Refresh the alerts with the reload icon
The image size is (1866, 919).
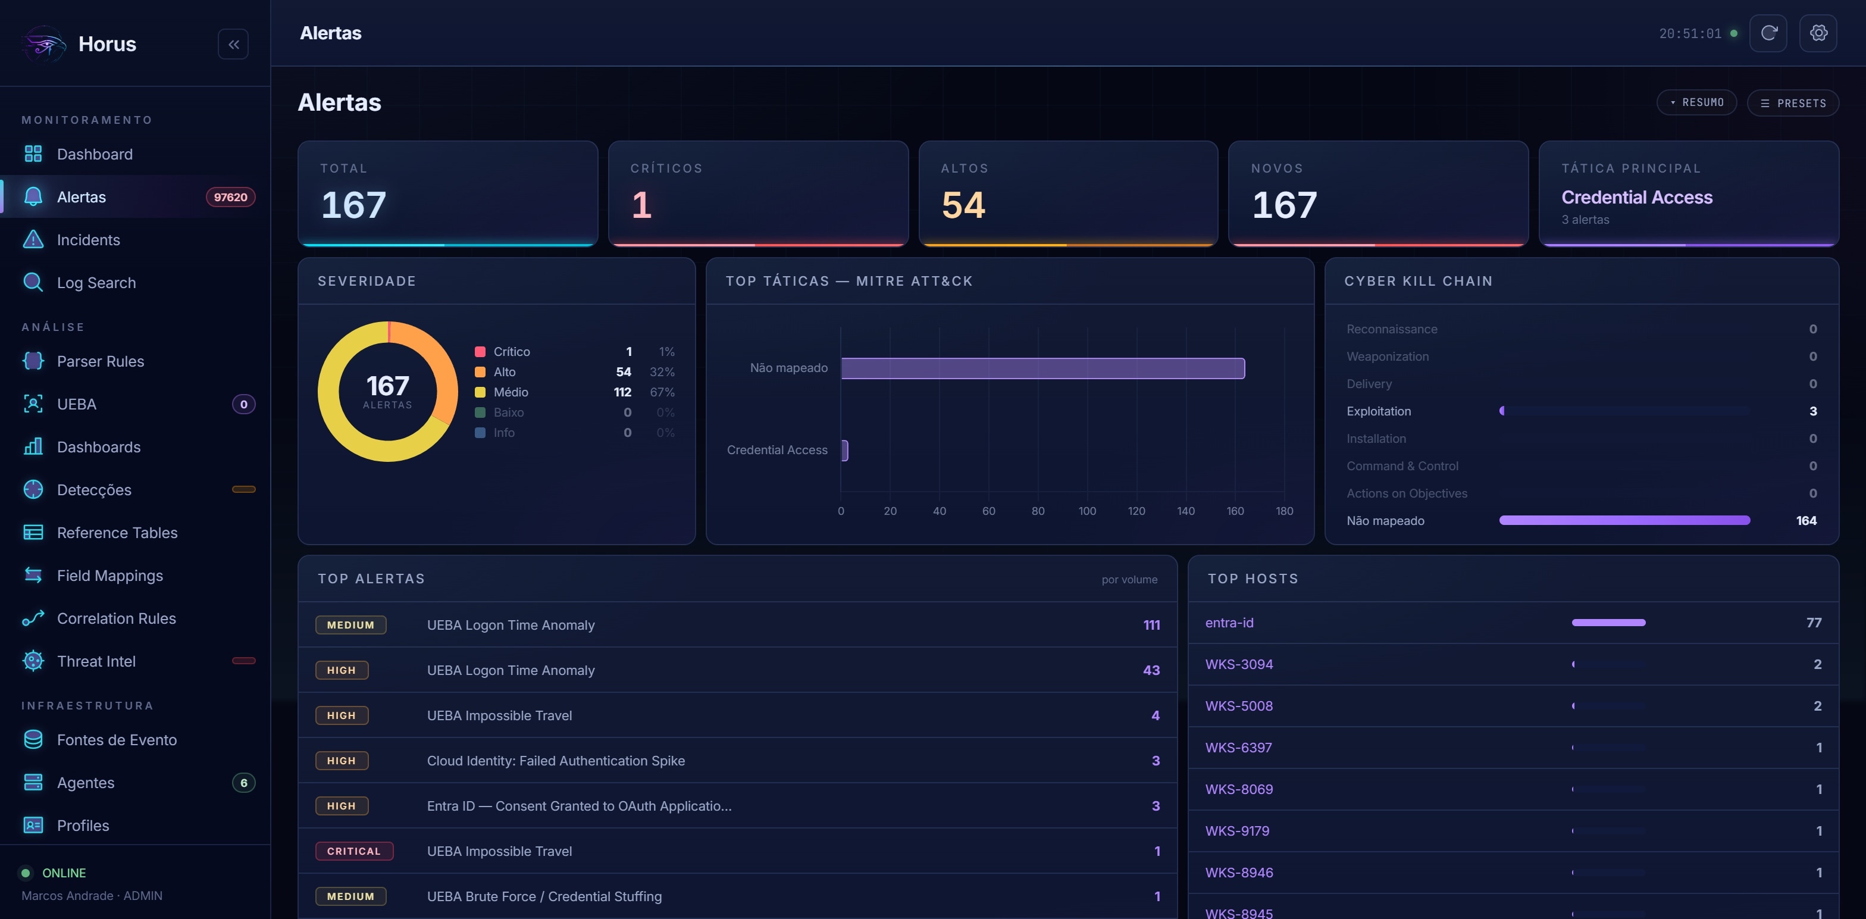pos(1768,33)
